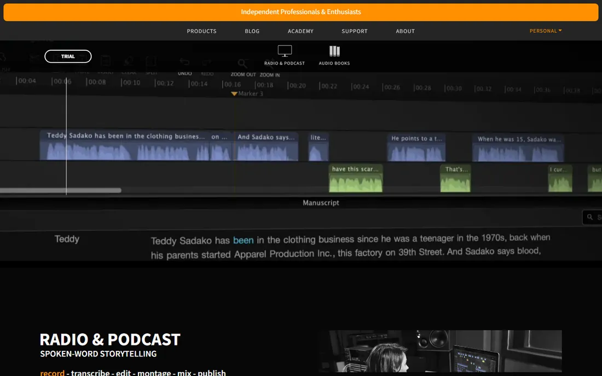Viewport: 602px width, 376px height.
Task: Select the 'When he was 15, Sadako' clip
Action: [x=518, y=148]
